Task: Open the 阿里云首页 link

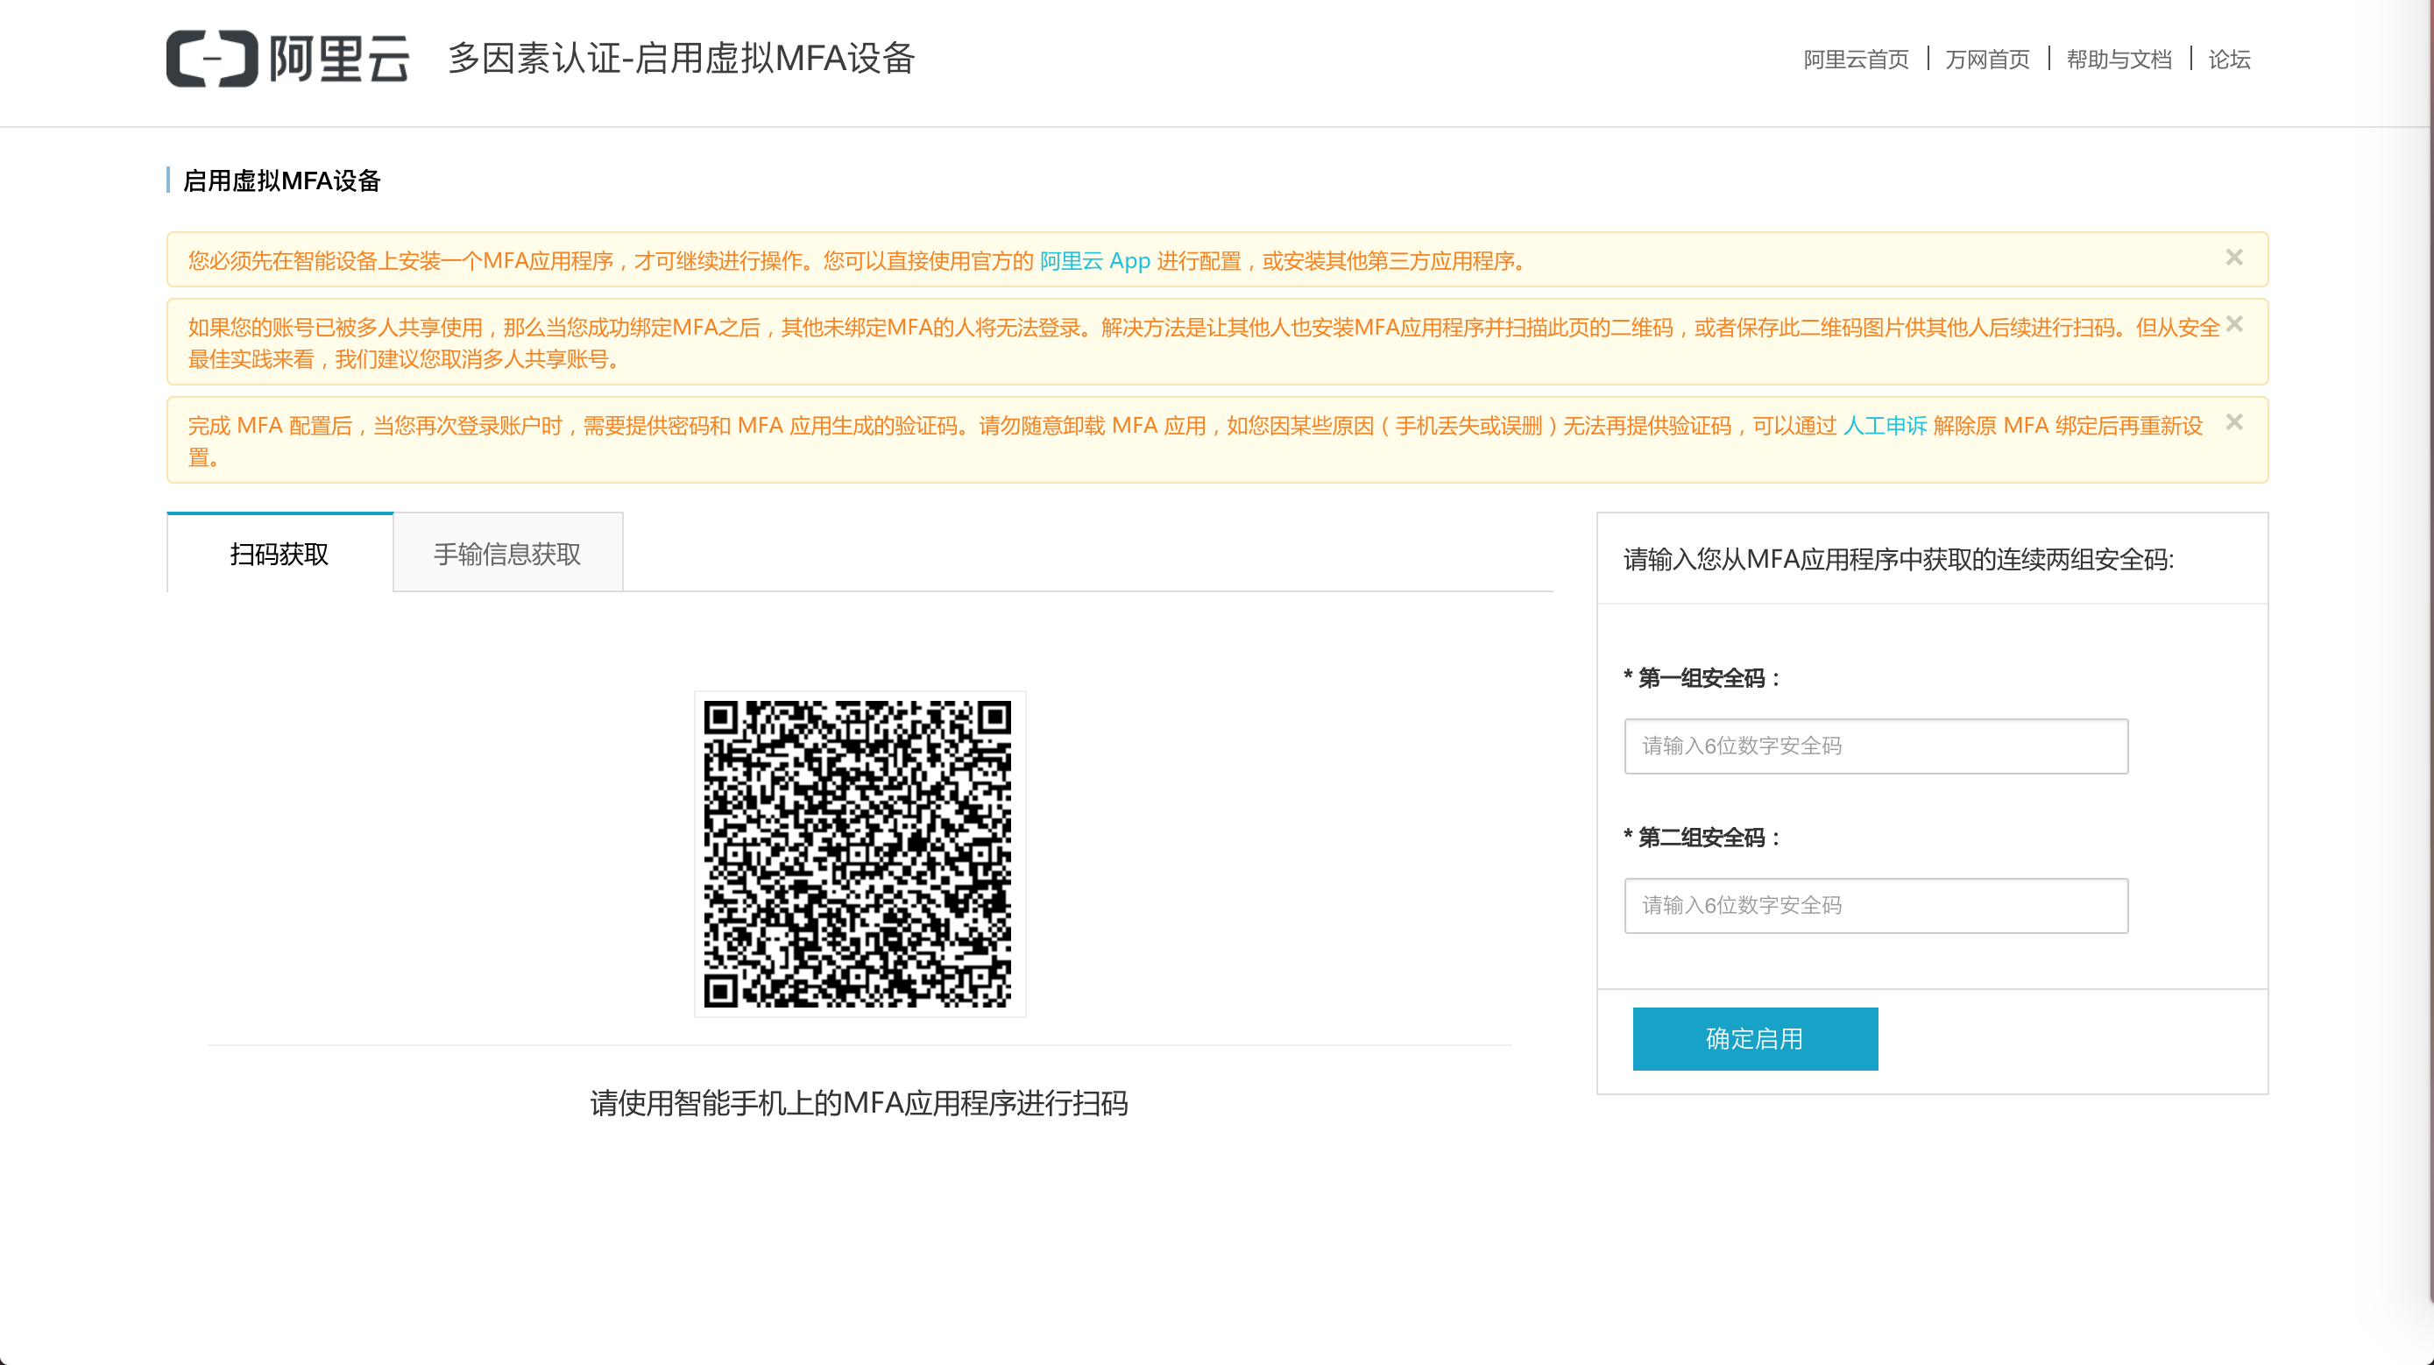Action: [1856, 60]
